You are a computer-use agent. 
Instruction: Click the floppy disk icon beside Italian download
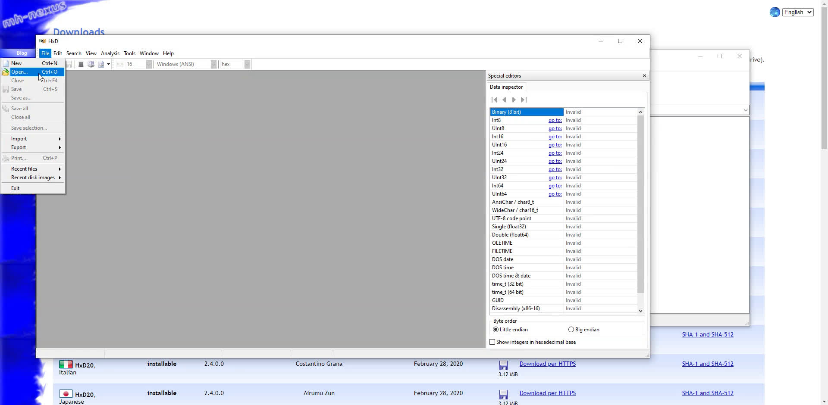click(503, 365)
